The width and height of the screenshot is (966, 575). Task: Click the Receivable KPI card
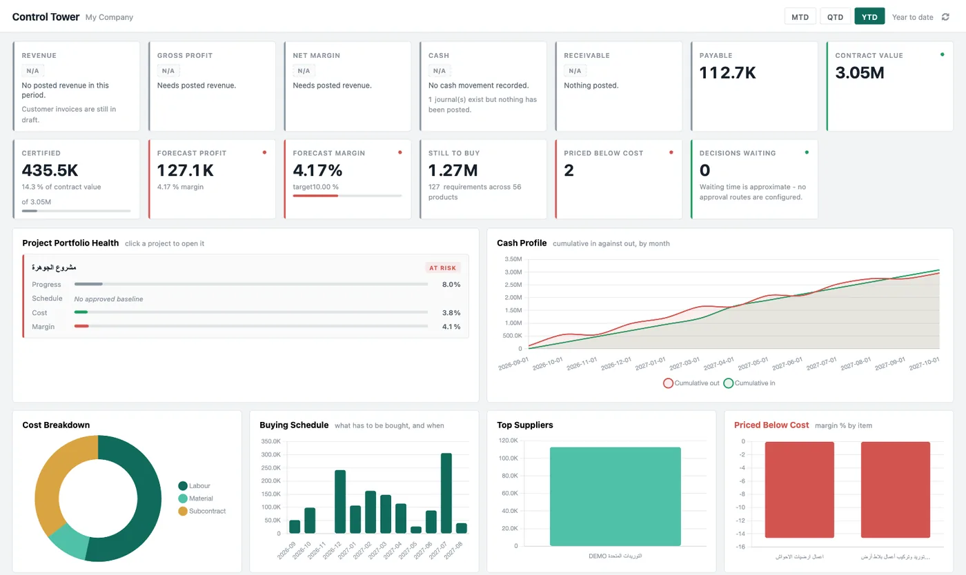(618, 86)
